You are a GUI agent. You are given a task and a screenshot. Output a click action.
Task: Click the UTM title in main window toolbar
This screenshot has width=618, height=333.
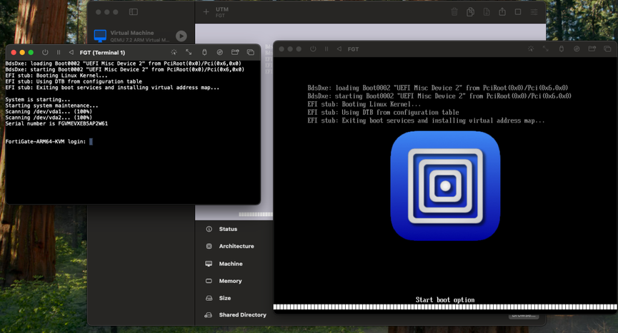pos(222,9)
